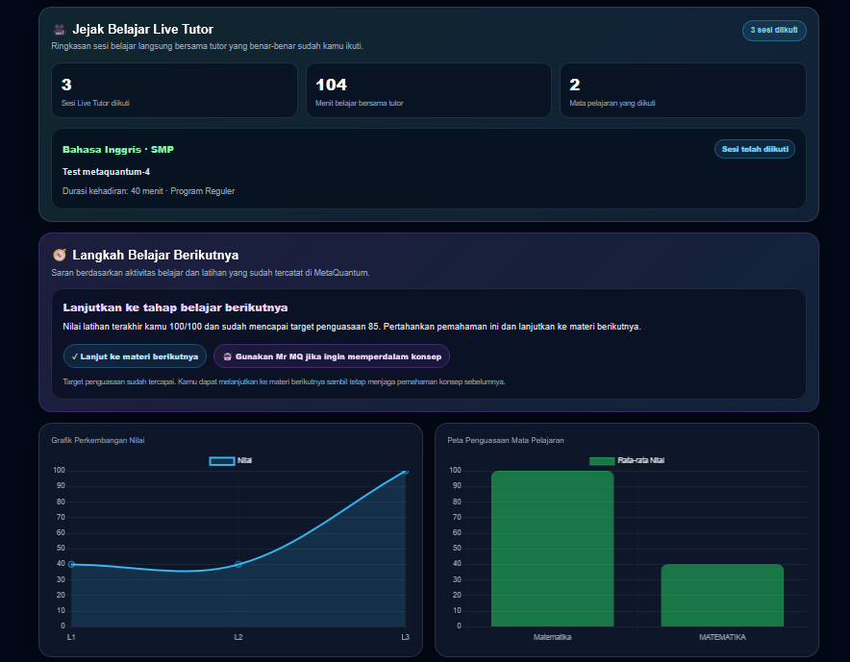The height and width of the screenshot is (662, 850).
Task: Click the 'Peta Penguasaan Mata Pelajaran' chart title
Action: coord(506,440)
